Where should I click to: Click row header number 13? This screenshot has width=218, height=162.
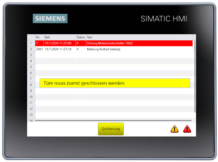[x=31, y=115]
